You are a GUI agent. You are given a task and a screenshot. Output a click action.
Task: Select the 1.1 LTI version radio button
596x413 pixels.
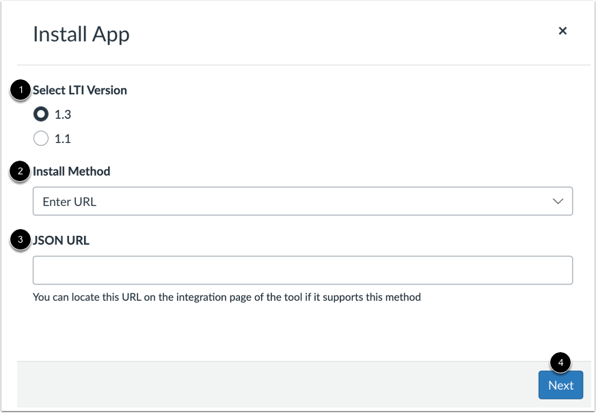pyautogui.click(x=40, y=138)
